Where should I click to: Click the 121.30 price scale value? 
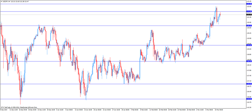[249, 17]
